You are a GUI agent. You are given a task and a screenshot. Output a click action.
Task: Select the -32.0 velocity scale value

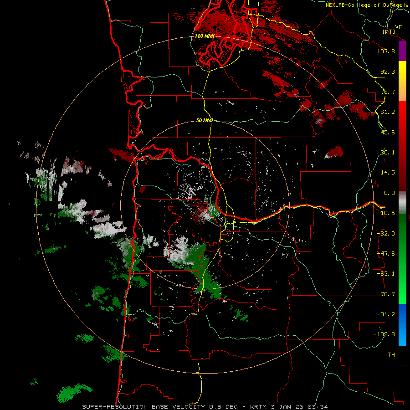tap(386, 234)
